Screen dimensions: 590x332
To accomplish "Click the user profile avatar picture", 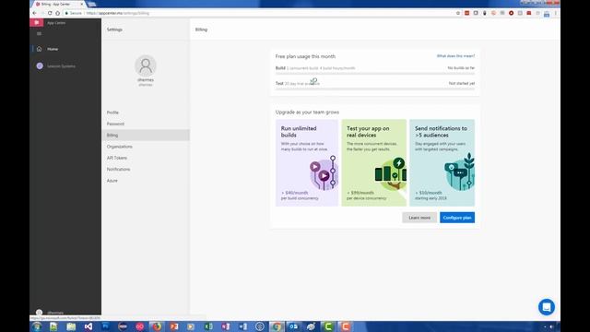I will 146,65.
